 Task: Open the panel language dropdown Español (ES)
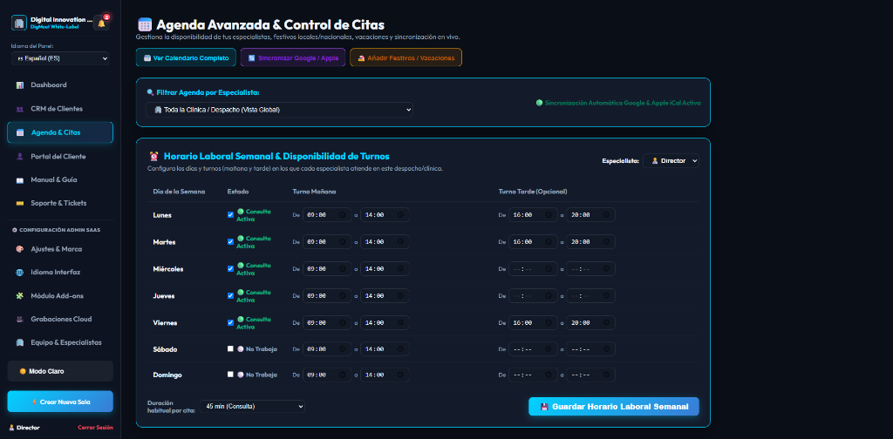[x=60, y=58]
